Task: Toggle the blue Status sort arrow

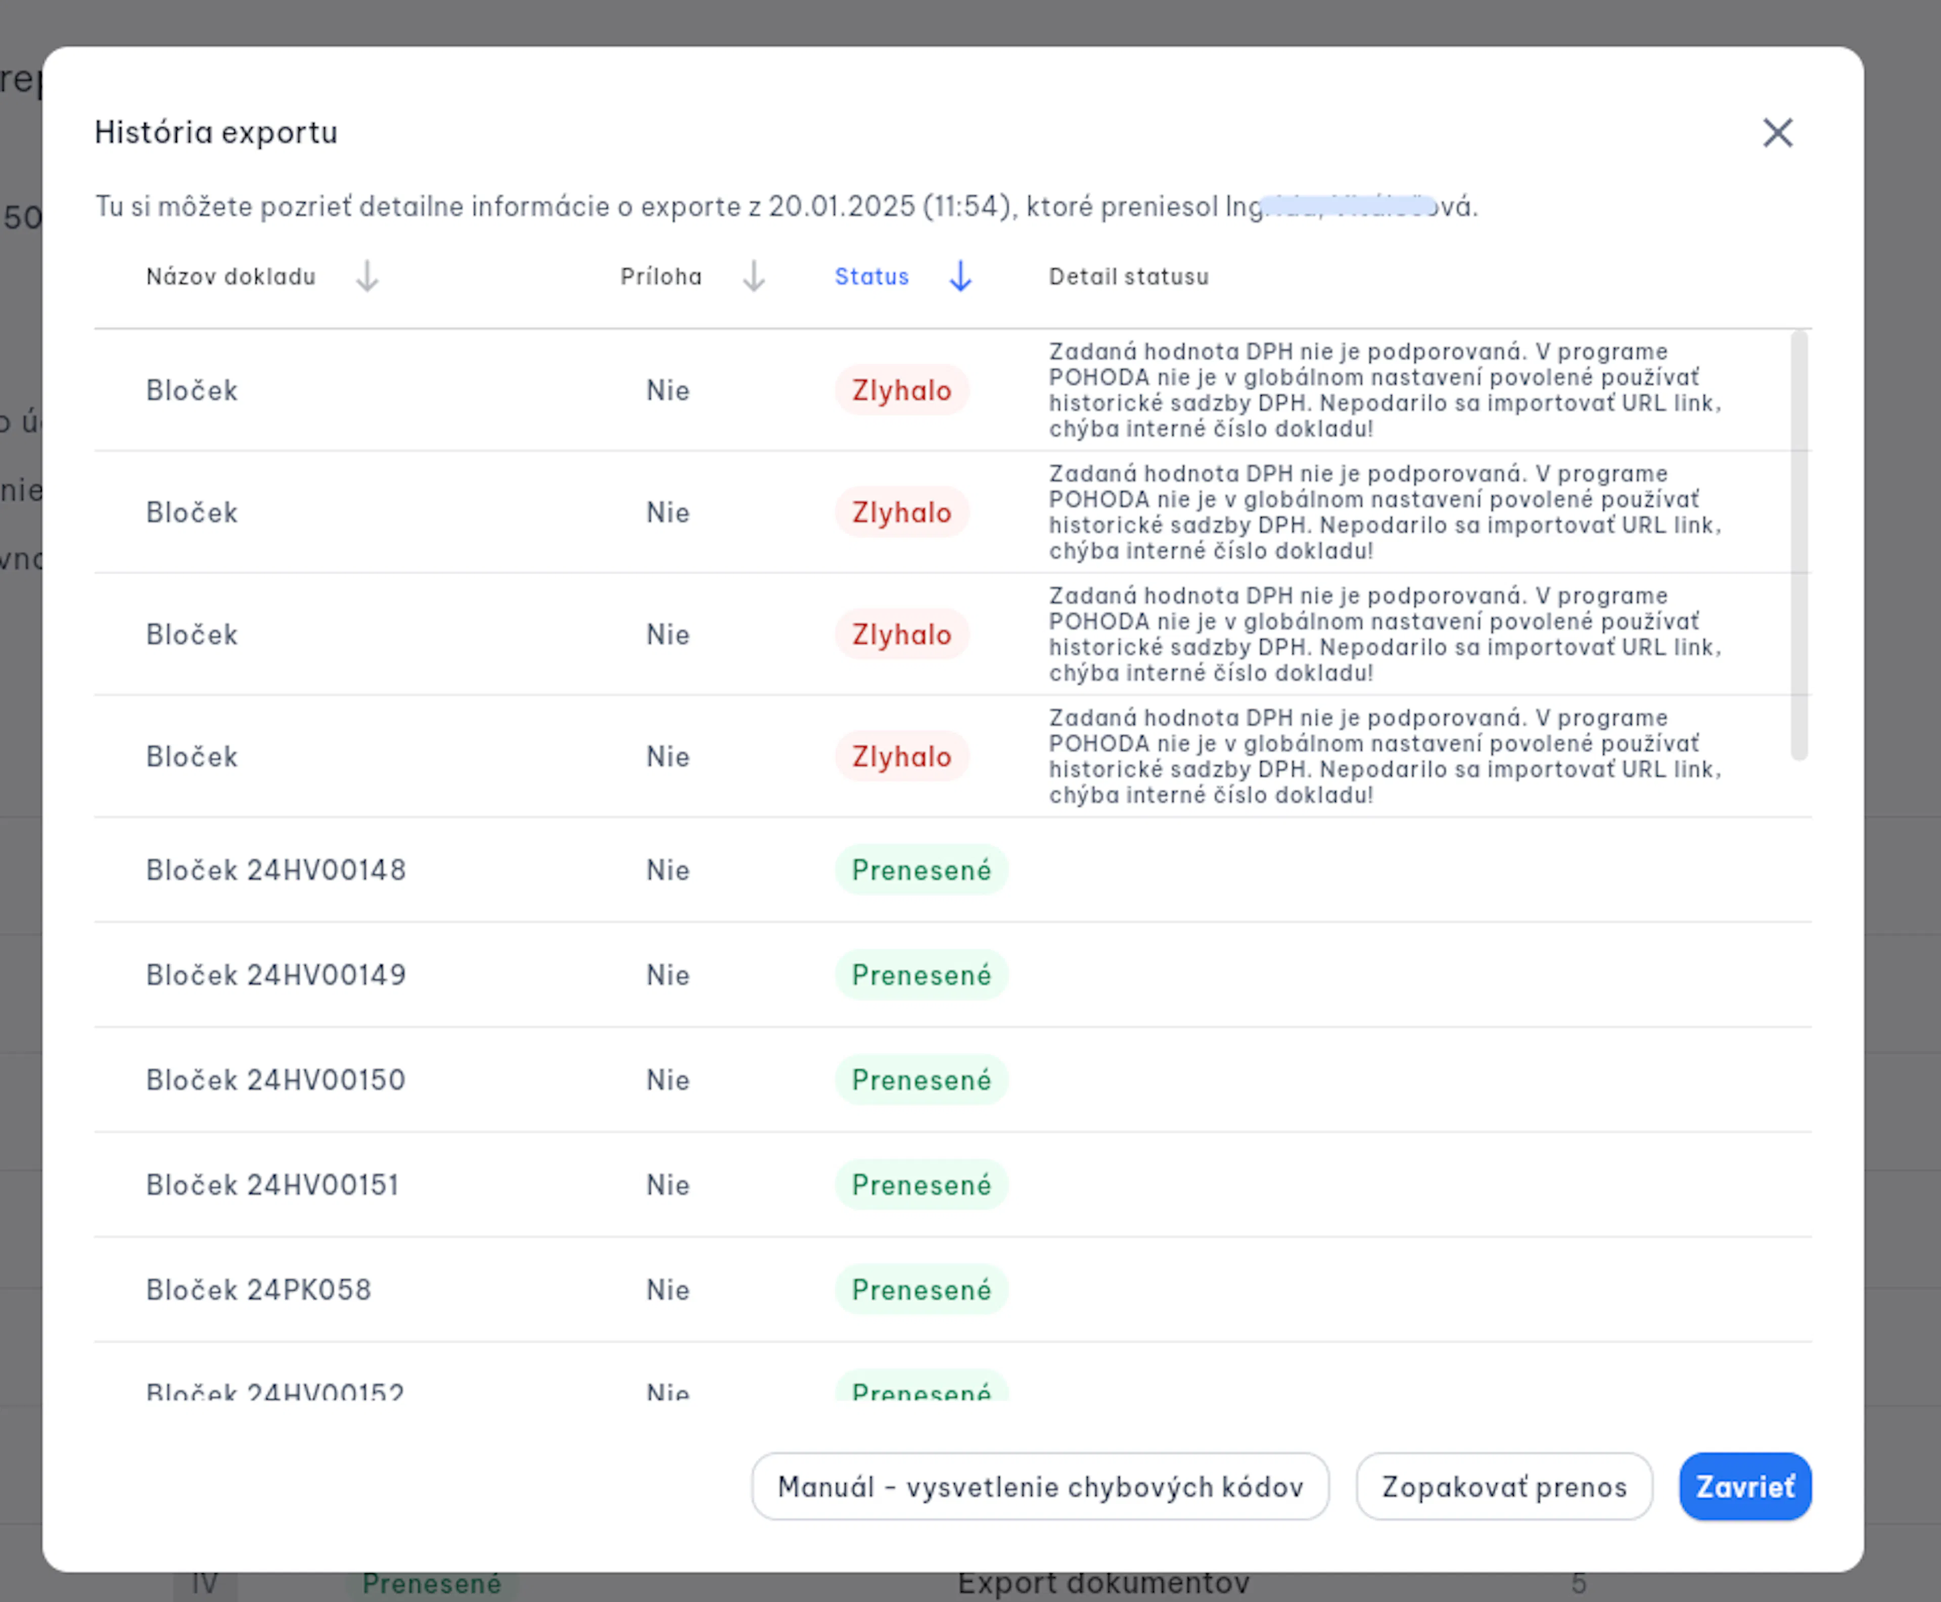Action: pyautogui.click(x=961, y=276)
